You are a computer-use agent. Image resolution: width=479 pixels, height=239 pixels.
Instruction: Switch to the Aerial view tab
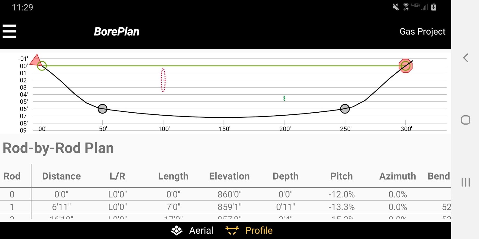pyautogui.click(x=192, y=230)
